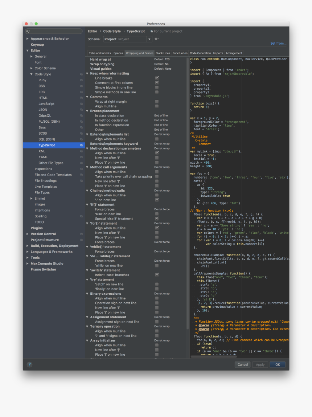
Task: Open the Scheme dropdown
Action: tap(149, 39)
